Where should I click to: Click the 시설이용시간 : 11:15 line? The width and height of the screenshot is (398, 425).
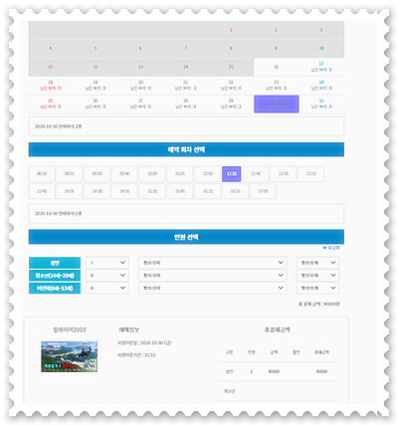click(x=136, y=355)
